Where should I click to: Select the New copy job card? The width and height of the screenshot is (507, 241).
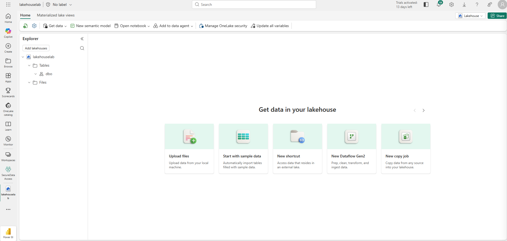click(x=406, y=149)
